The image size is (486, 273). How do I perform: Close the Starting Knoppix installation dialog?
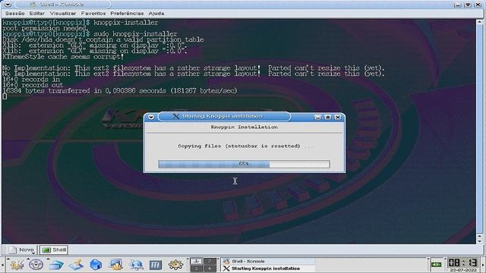(x=338, y=118)
